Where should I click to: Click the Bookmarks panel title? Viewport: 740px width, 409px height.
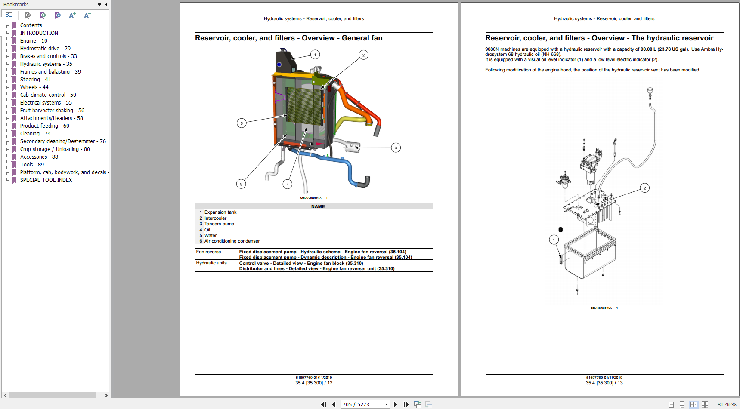(x=16, y=5)
